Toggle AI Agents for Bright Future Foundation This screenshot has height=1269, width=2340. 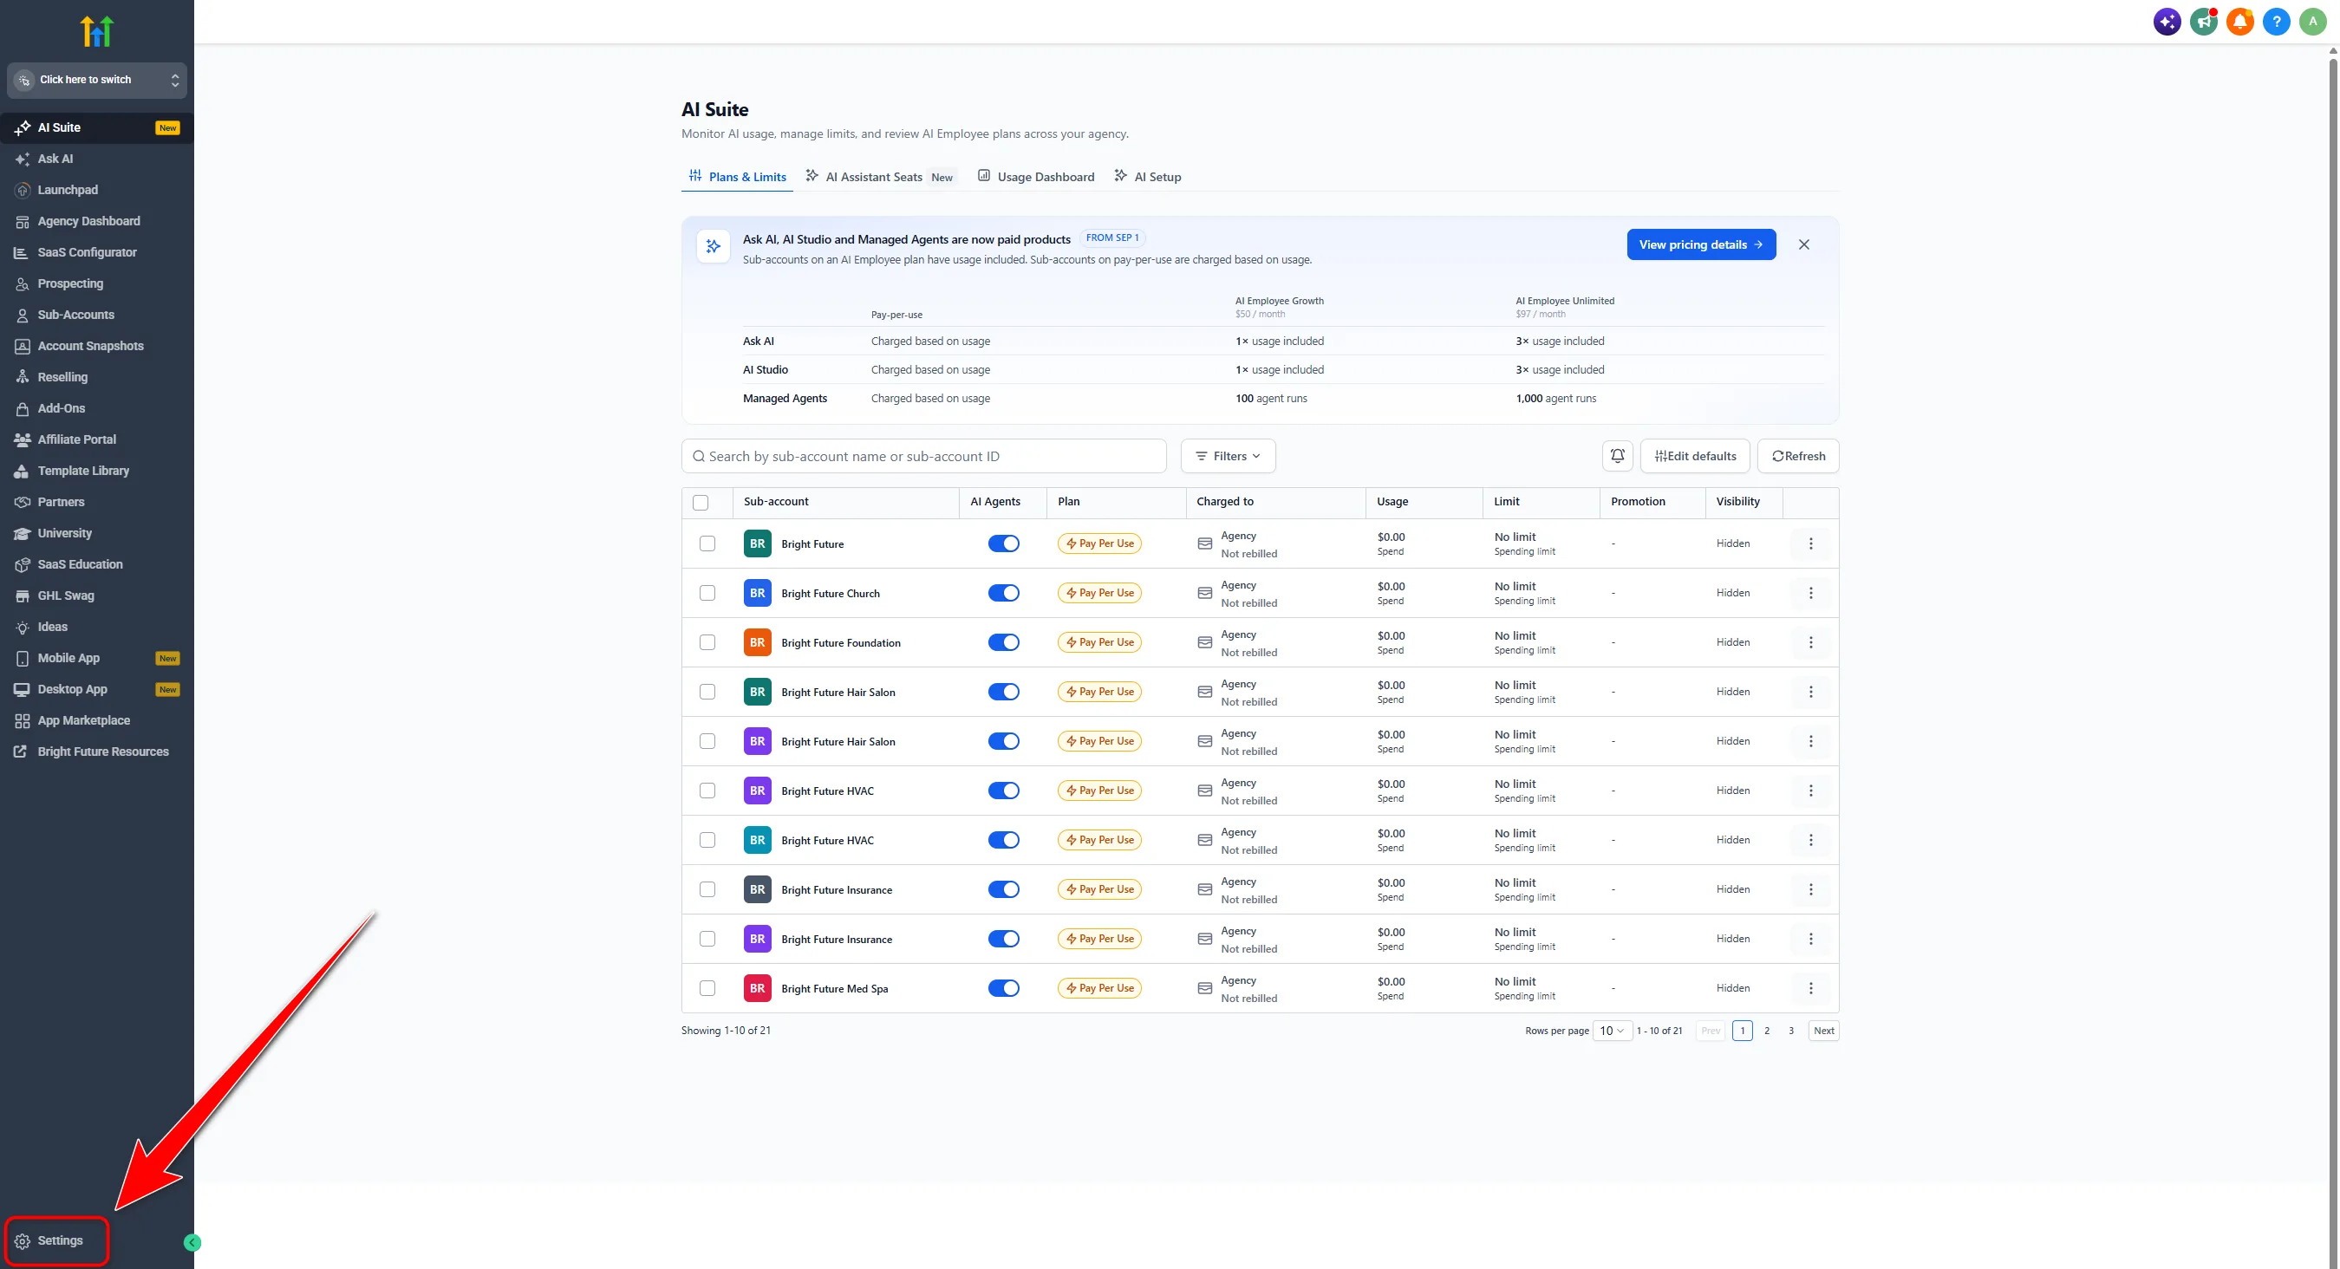tap(1004, 642)
